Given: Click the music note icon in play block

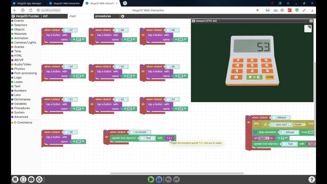Looking at the screenshot, I should click(265, 124).
